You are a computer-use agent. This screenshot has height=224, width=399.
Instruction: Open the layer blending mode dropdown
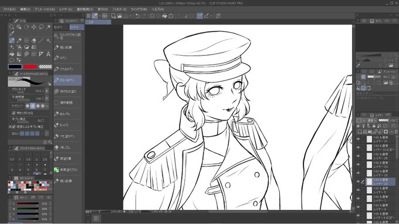click(372, 120)
